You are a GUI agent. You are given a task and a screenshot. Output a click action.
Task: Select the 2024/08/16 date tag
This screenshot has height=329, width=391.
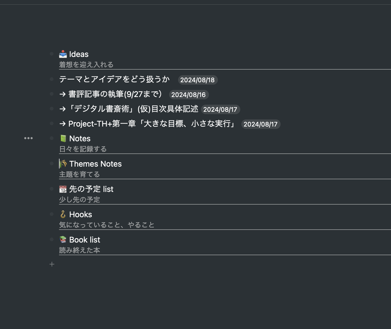point(189,95)
